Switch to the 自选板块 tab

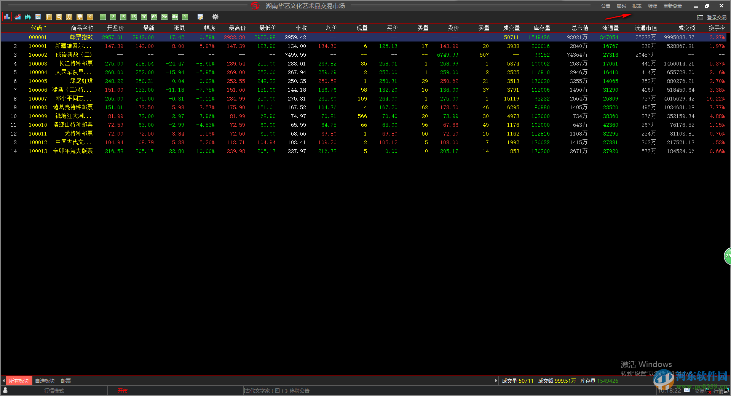tap(45, 381)
